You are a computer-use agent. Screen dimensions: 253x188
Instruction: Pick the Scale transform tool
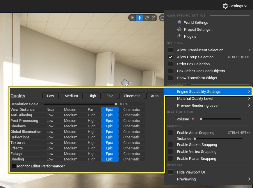coord(153,18)
